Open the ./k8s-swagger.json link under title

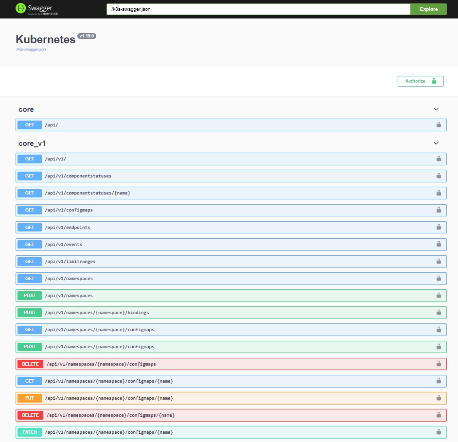point(31,50)
